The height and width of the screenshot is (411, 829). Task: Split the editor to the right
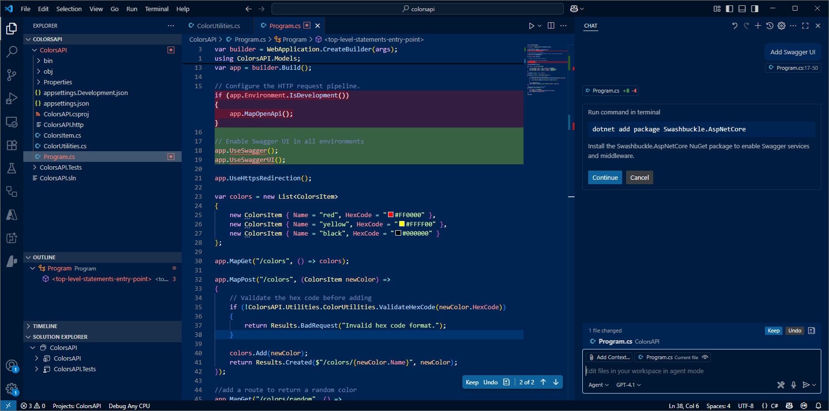click(551, 26)
